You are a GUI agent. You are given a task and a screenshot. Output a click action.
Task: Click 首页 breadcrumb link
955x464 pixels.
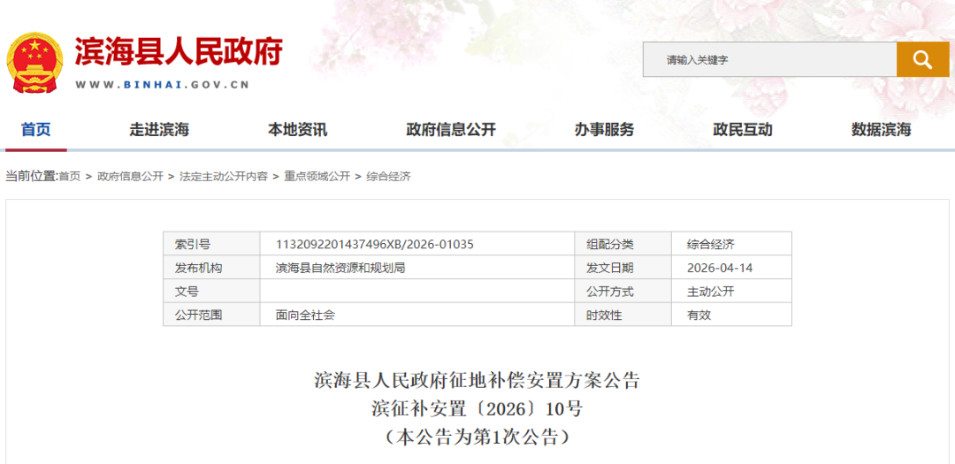click(x=69, y=177)
